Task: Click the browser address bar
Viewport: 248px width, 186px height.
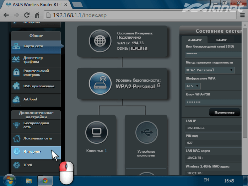Action: tap(142, 16)
